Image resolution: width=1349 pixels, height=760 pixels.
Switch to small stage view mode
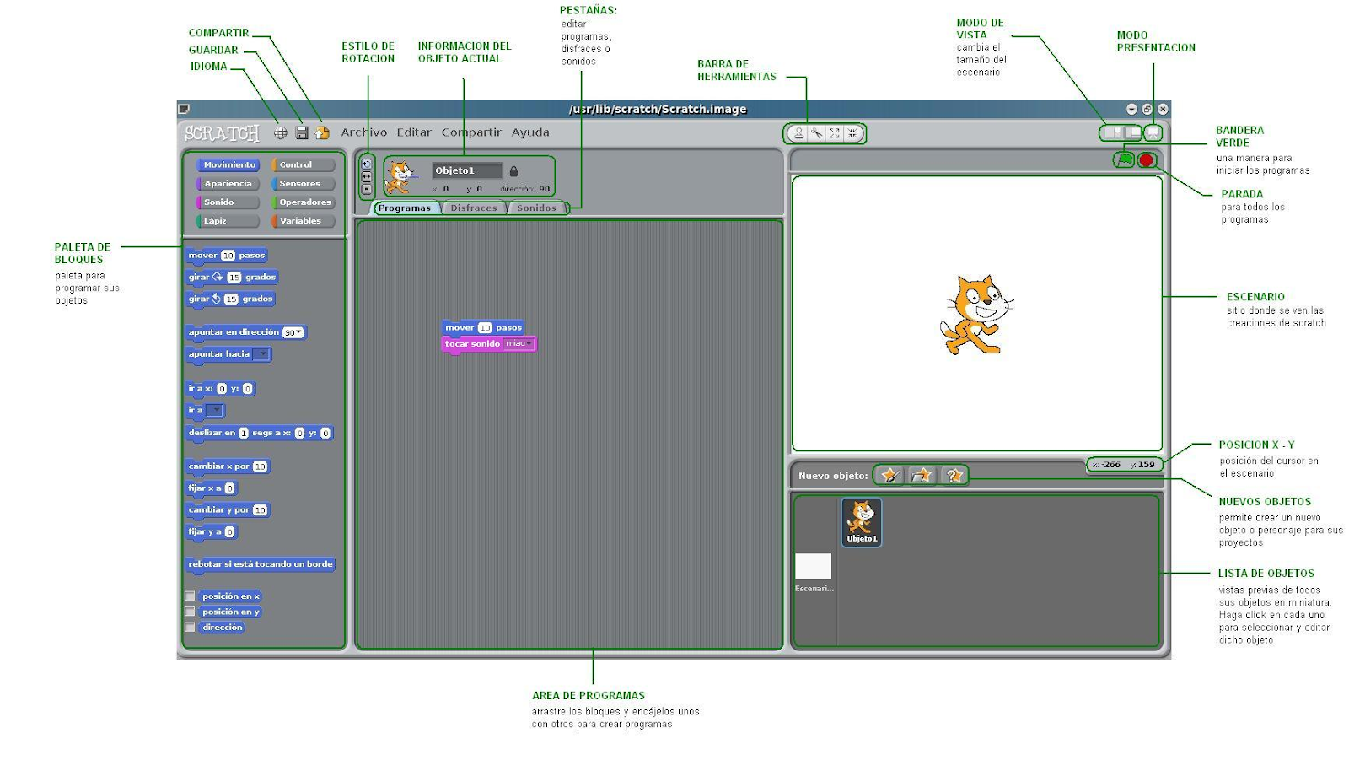click(x=1112, y=132)
